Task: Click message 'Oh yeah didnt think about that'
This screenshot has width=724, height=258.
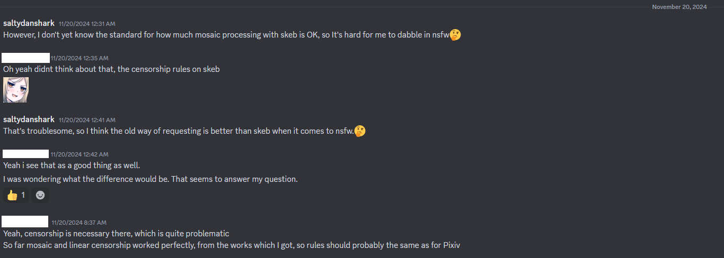Action: pyautogui.click(x=111, y=69)
